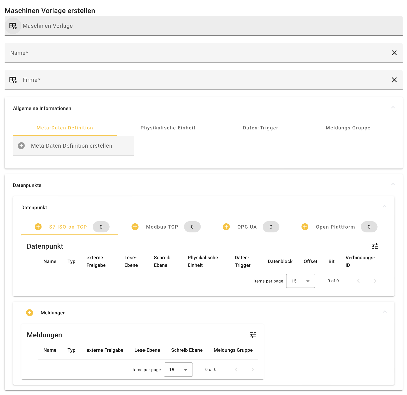
Task: Collapse the Allgemeine Informationen section
Action: tap(393, 107)
